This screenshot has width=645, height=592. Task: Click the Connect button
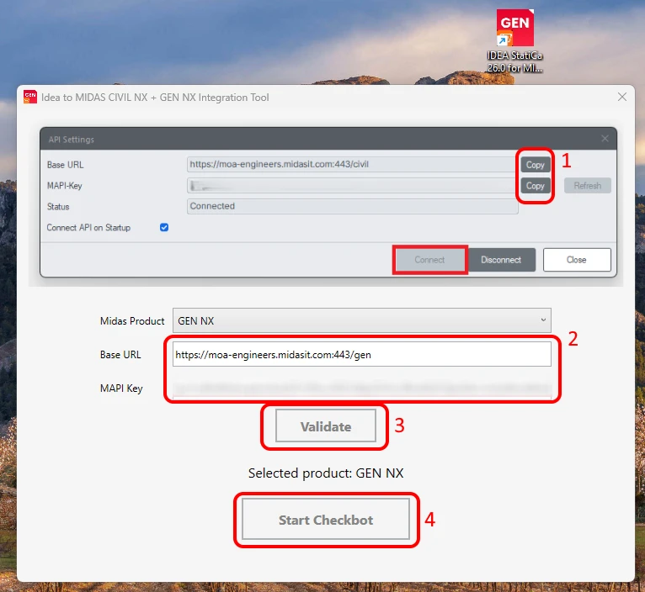430,260
